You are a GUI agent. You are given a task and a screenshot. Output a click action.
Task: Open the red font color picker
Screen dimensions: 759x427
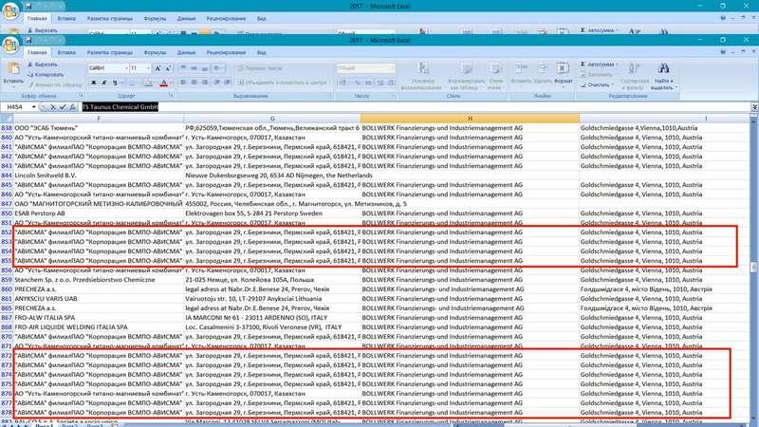pos(163,84)
